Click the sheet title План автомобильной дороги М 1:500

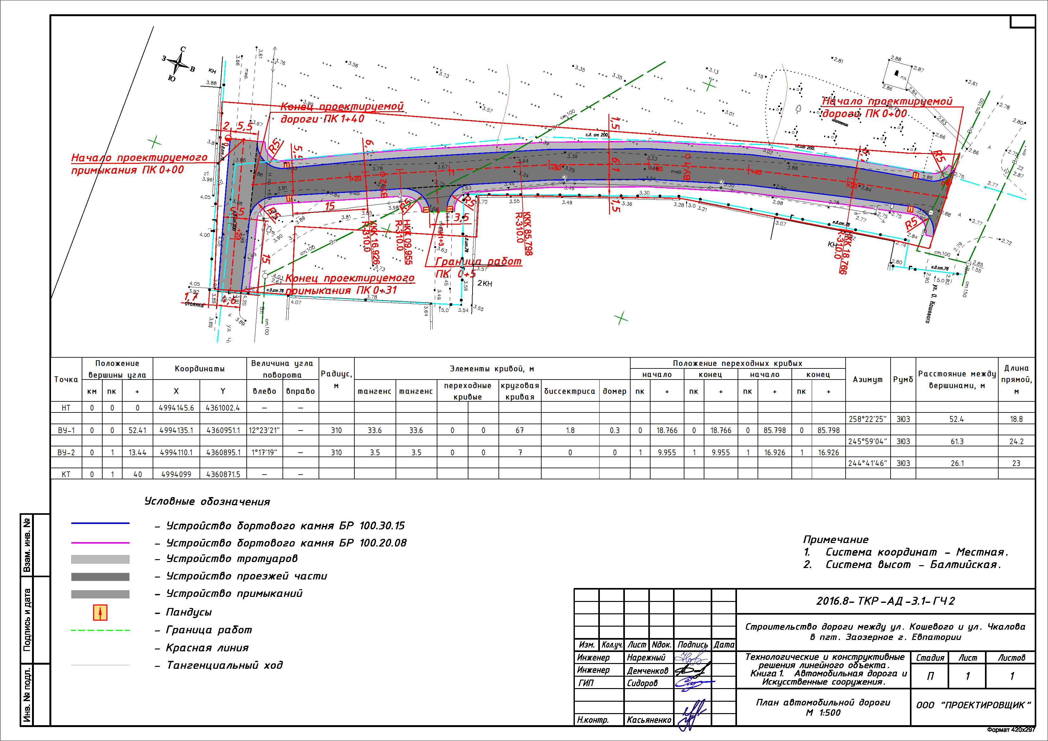point(823,707)
